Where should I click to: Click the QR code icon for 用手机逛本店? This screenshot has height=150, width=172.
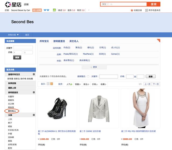[146, 10]
